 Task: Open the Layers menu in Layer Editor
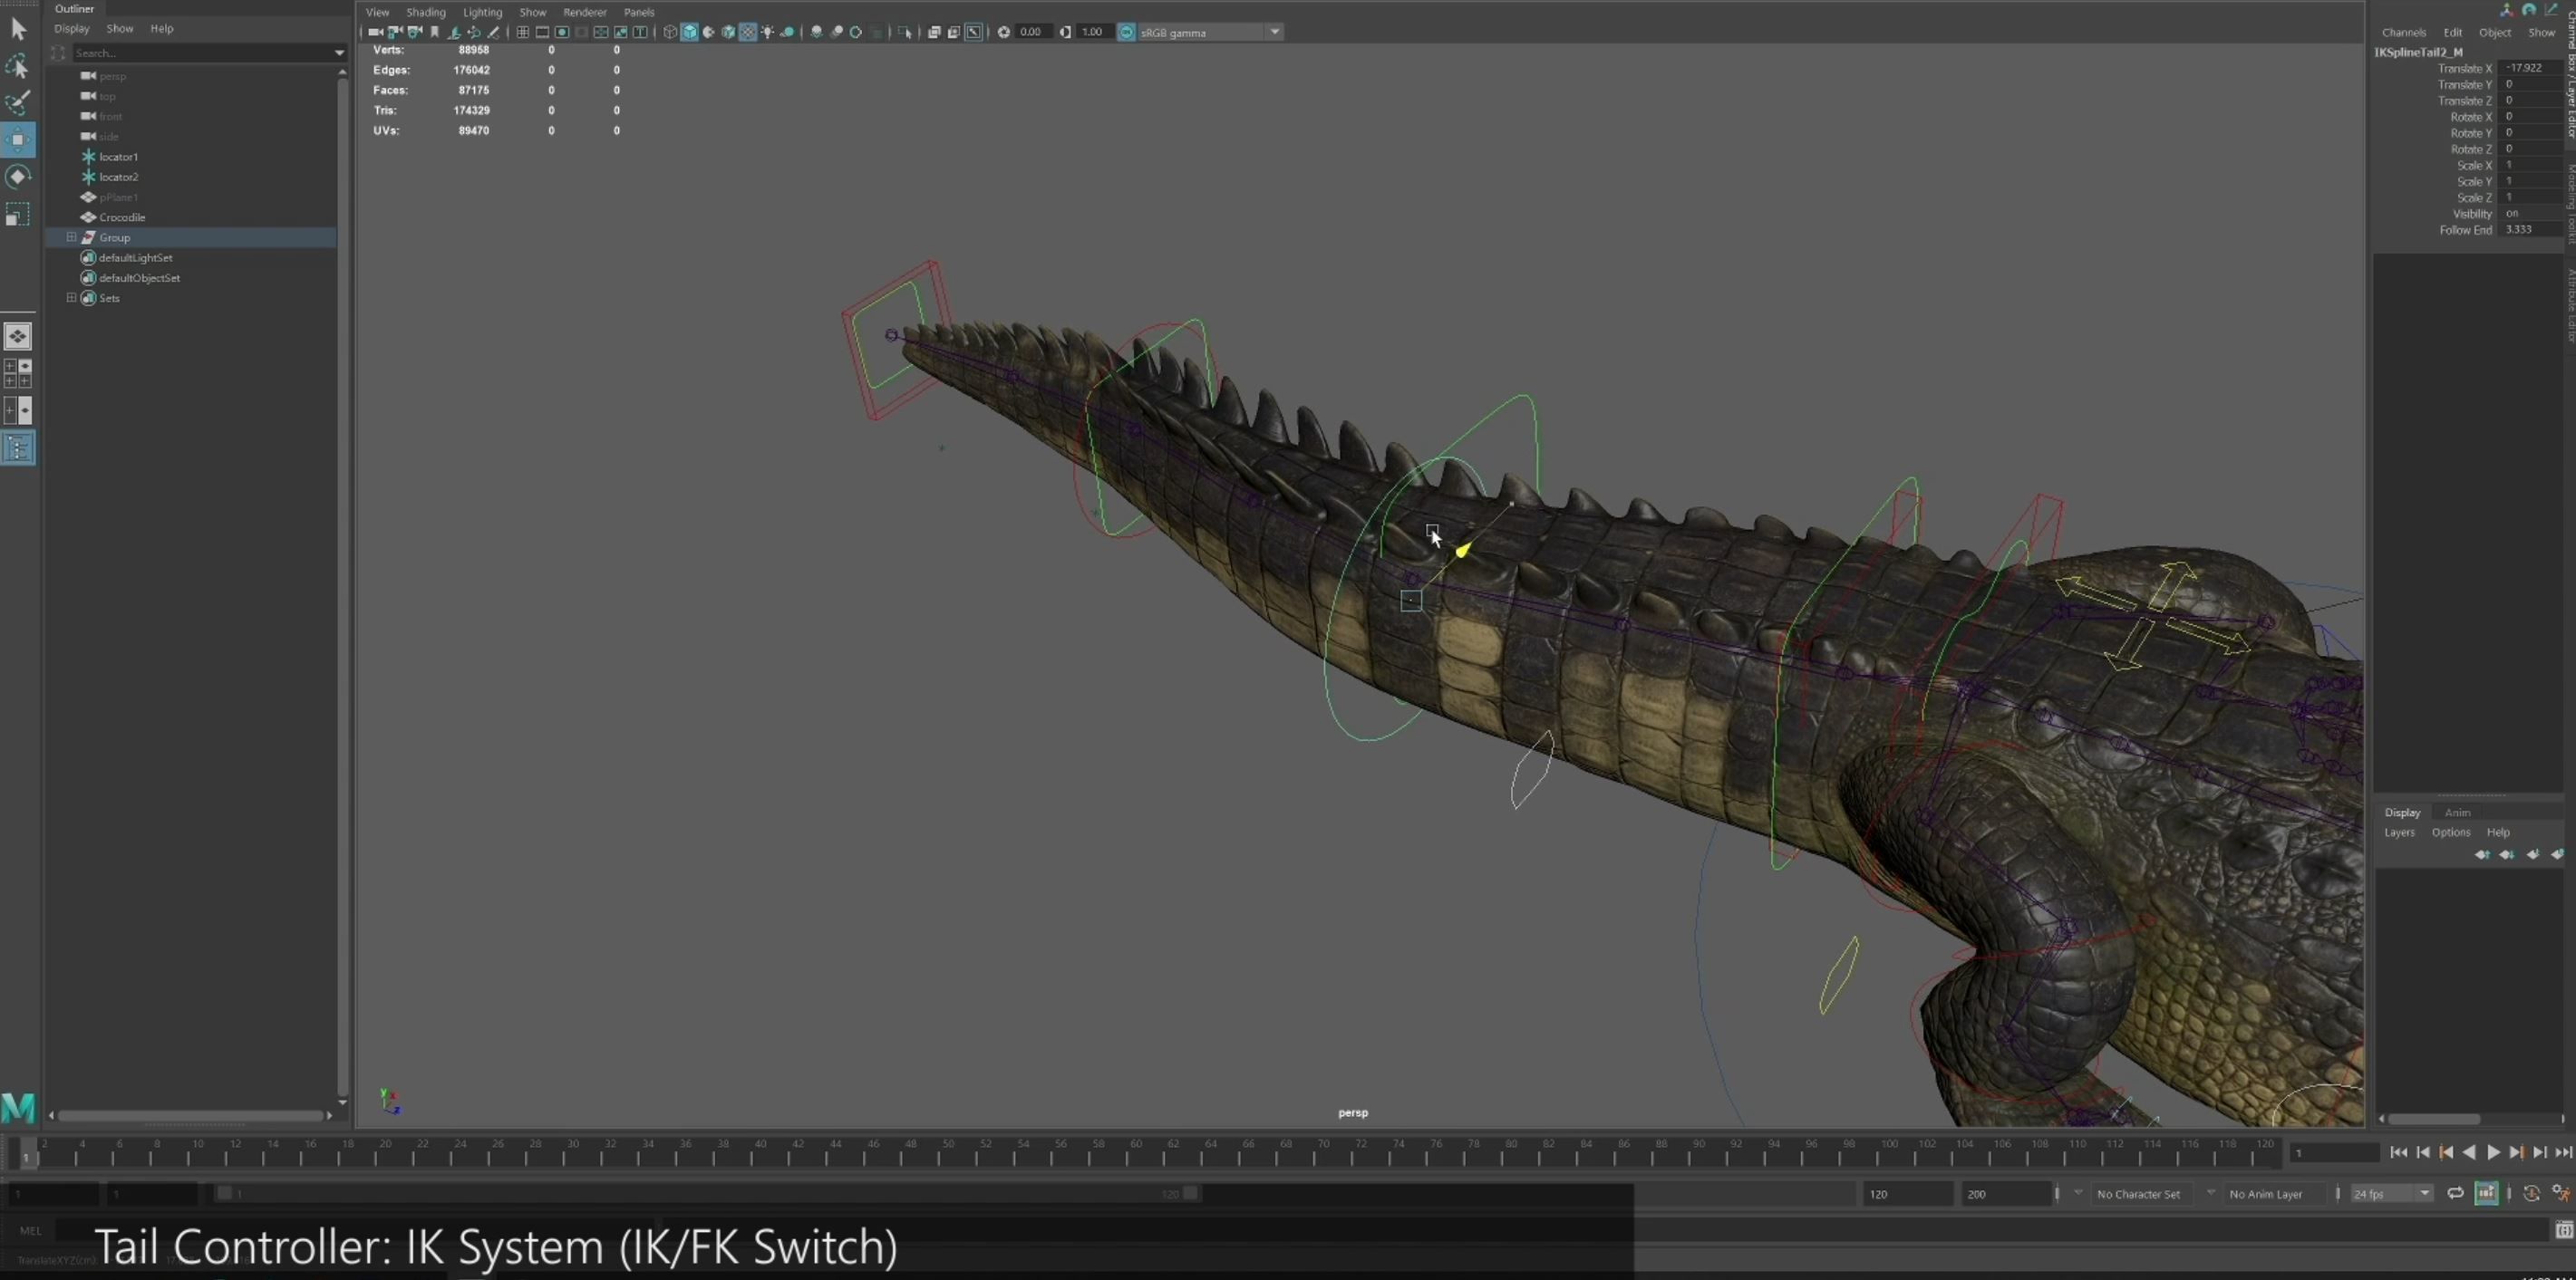[2399, 832]
